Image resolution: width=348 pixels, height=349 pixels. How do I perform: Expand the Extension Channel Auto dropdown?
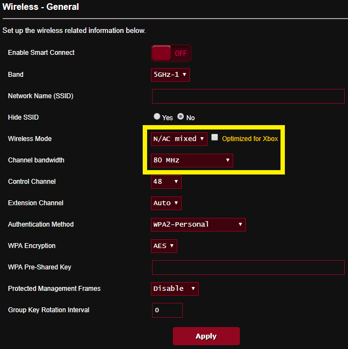point(166,203)
